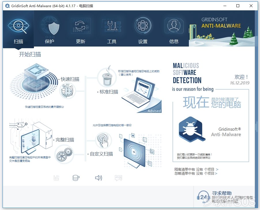Start 自定义扫描 custom scan
Screen dimensions: 260x210
[101, 154]
